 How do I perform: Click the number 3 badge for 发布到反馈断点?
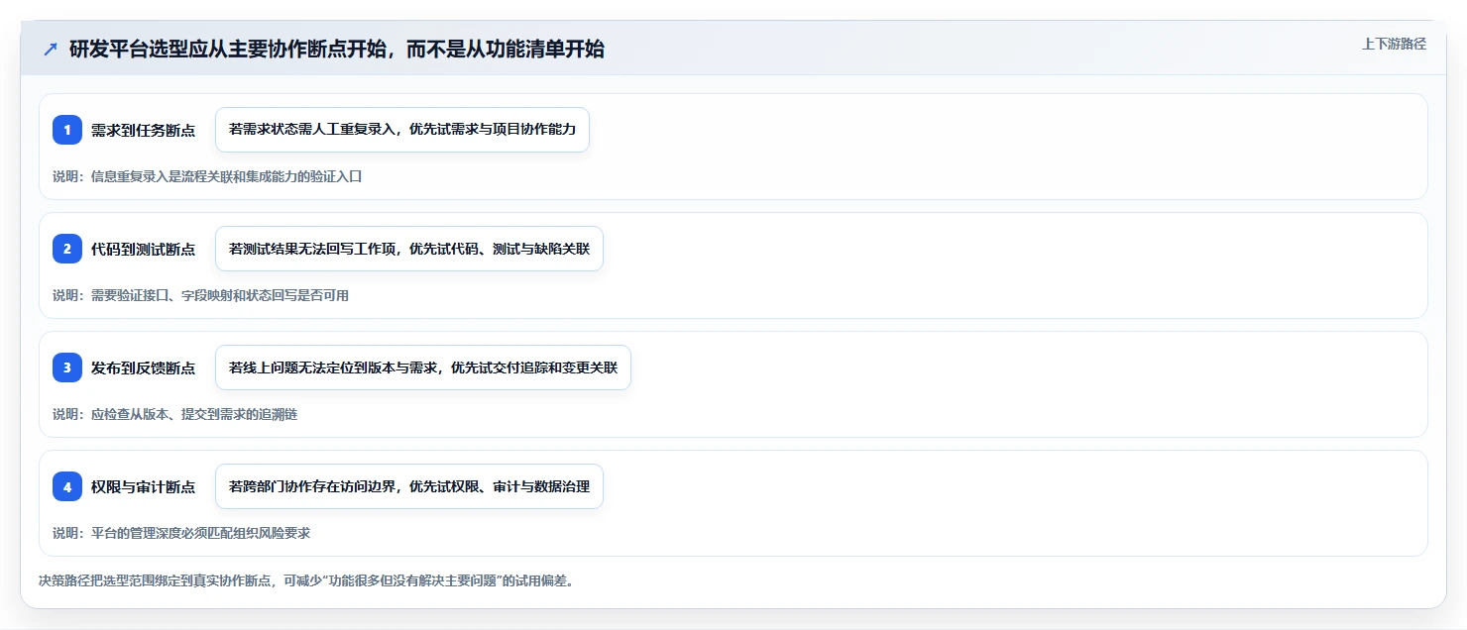(x=67, y=367)
